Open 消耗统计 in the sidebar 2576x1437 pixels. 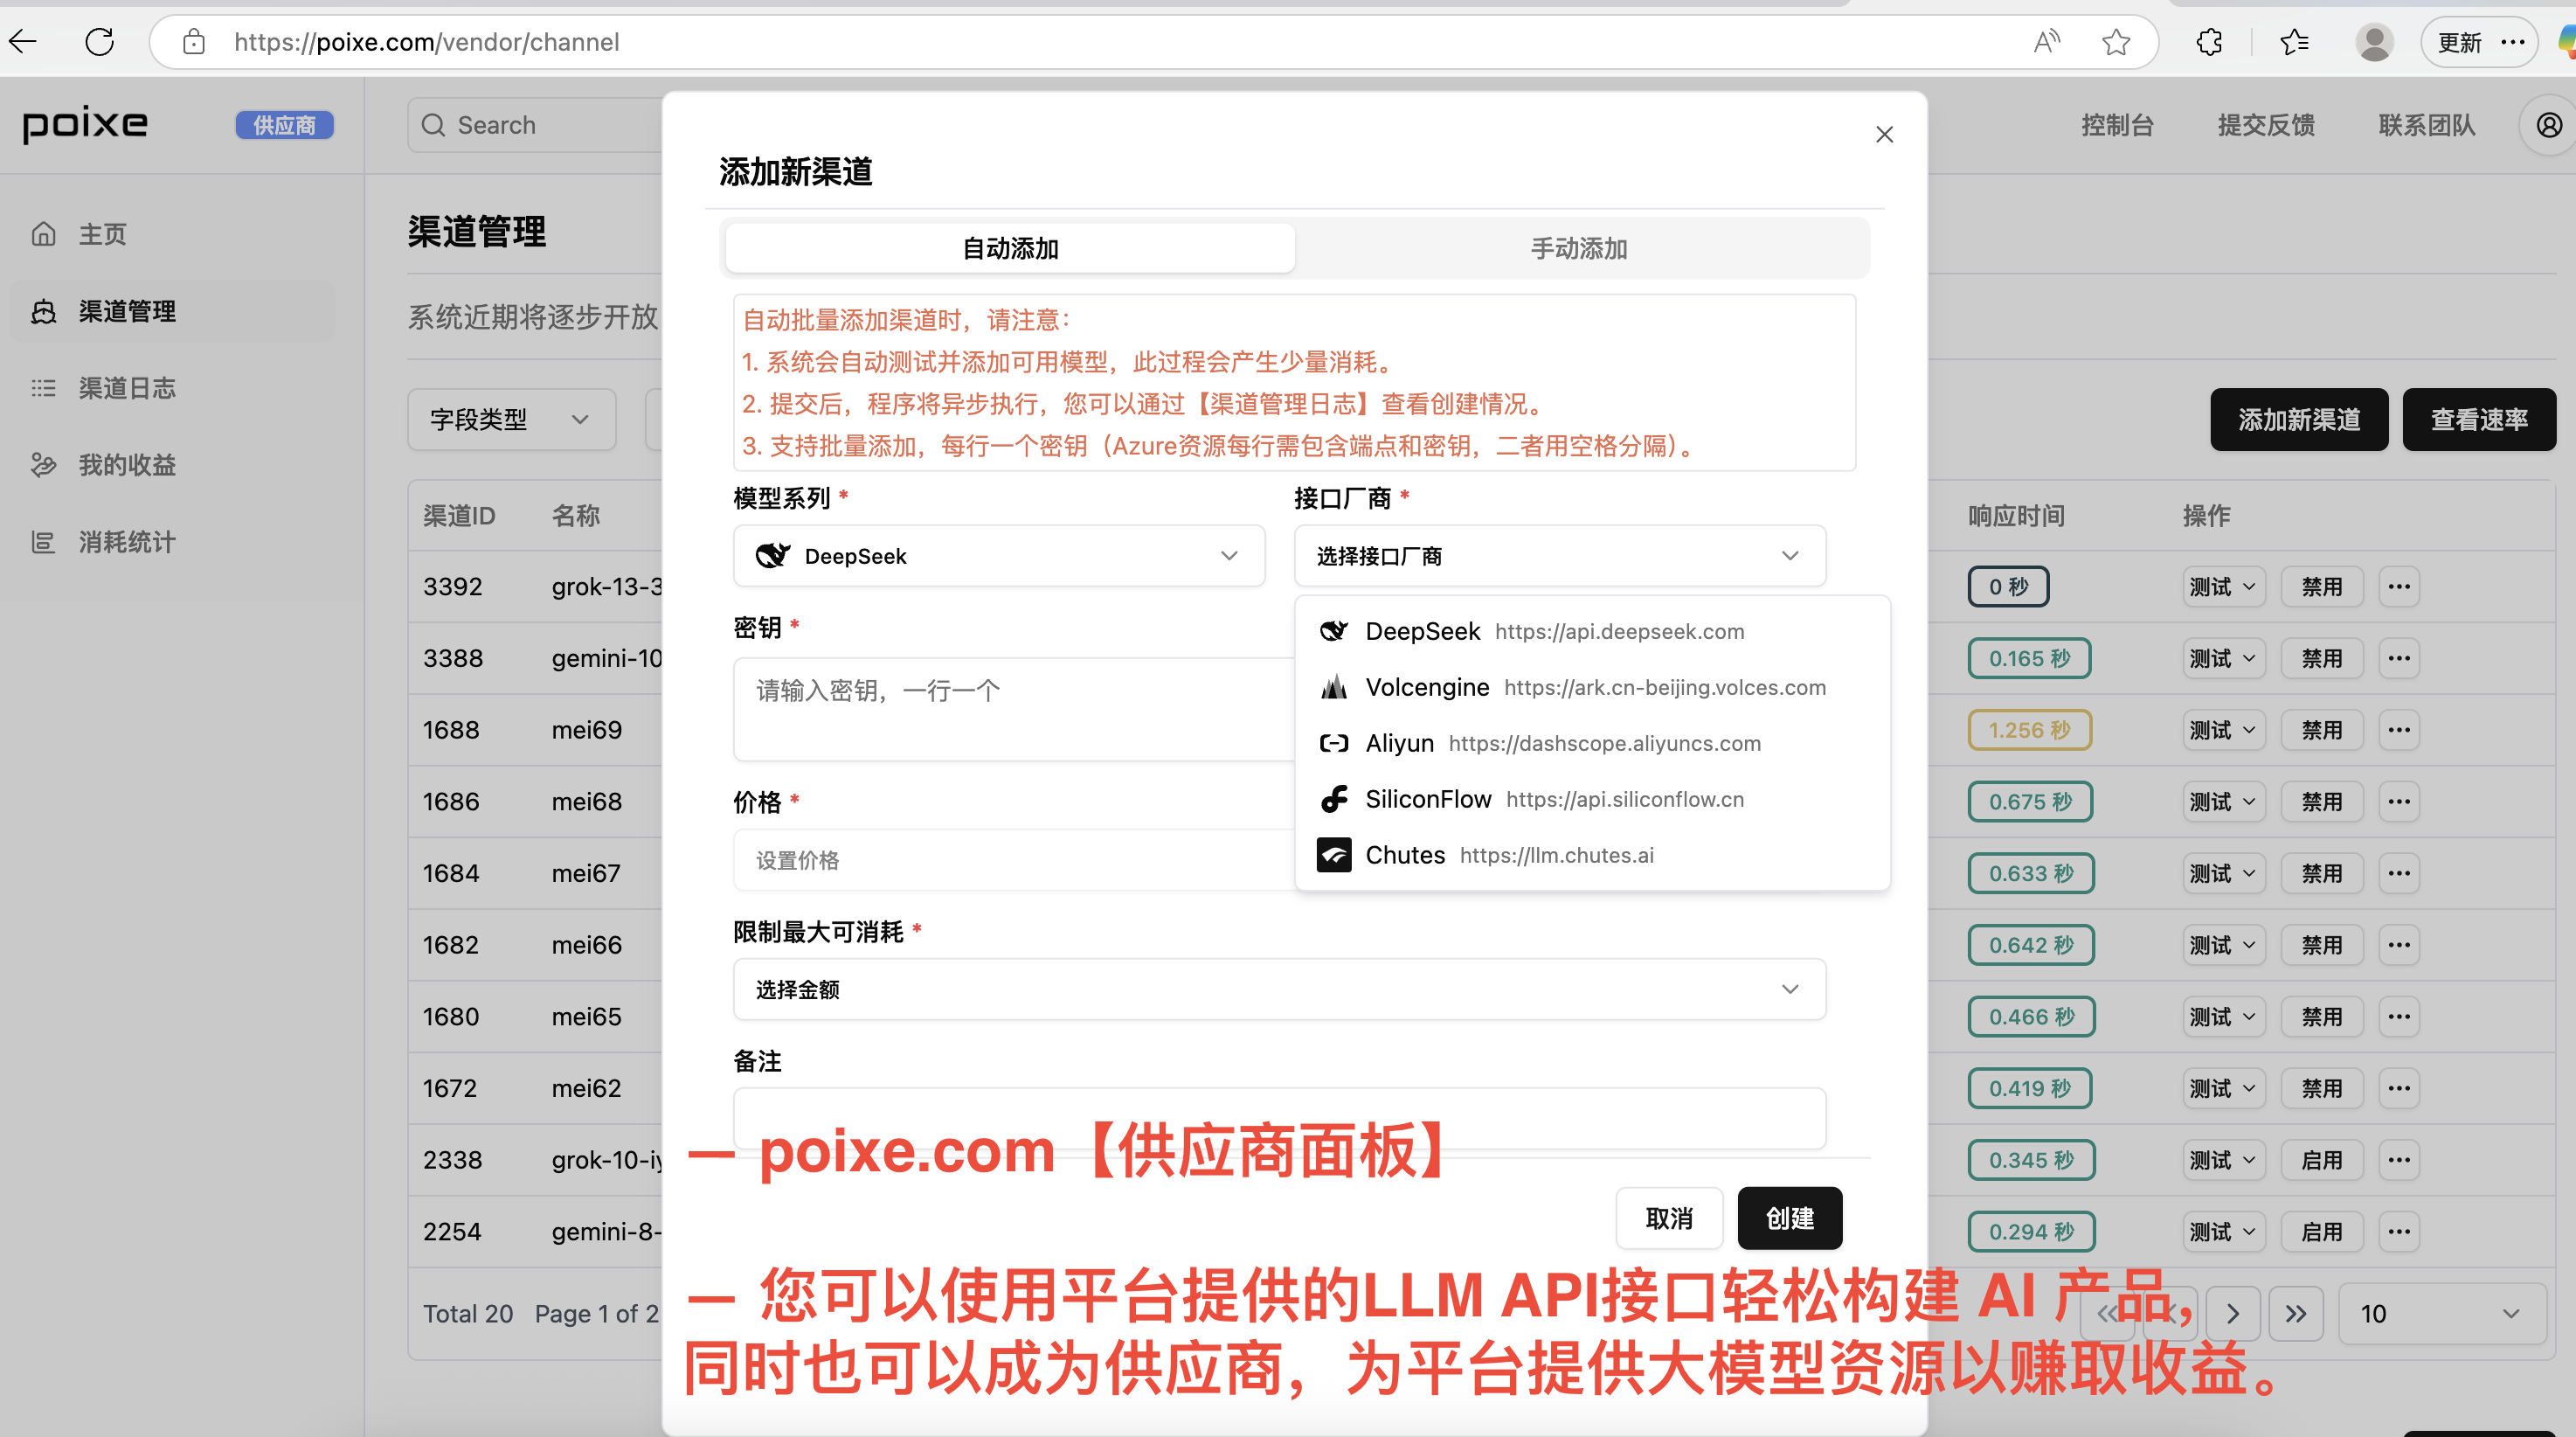pos(172,542)
